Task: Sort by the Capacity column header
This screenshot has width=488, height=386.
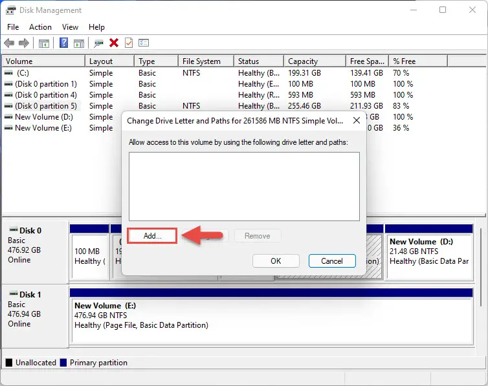Action: point(315,61)
